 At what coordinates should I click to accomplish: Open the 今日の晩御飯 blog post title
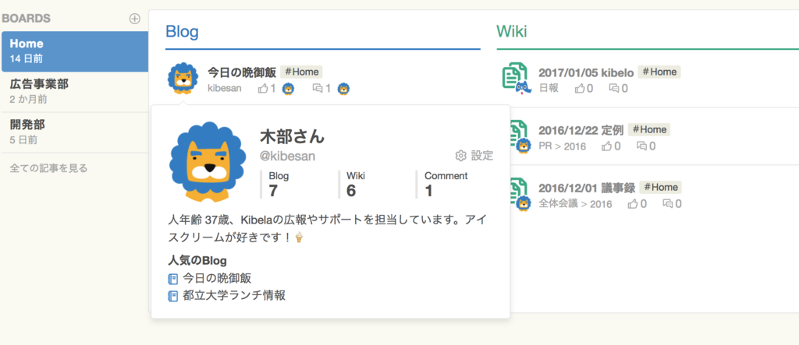click(x=242, y=72)
